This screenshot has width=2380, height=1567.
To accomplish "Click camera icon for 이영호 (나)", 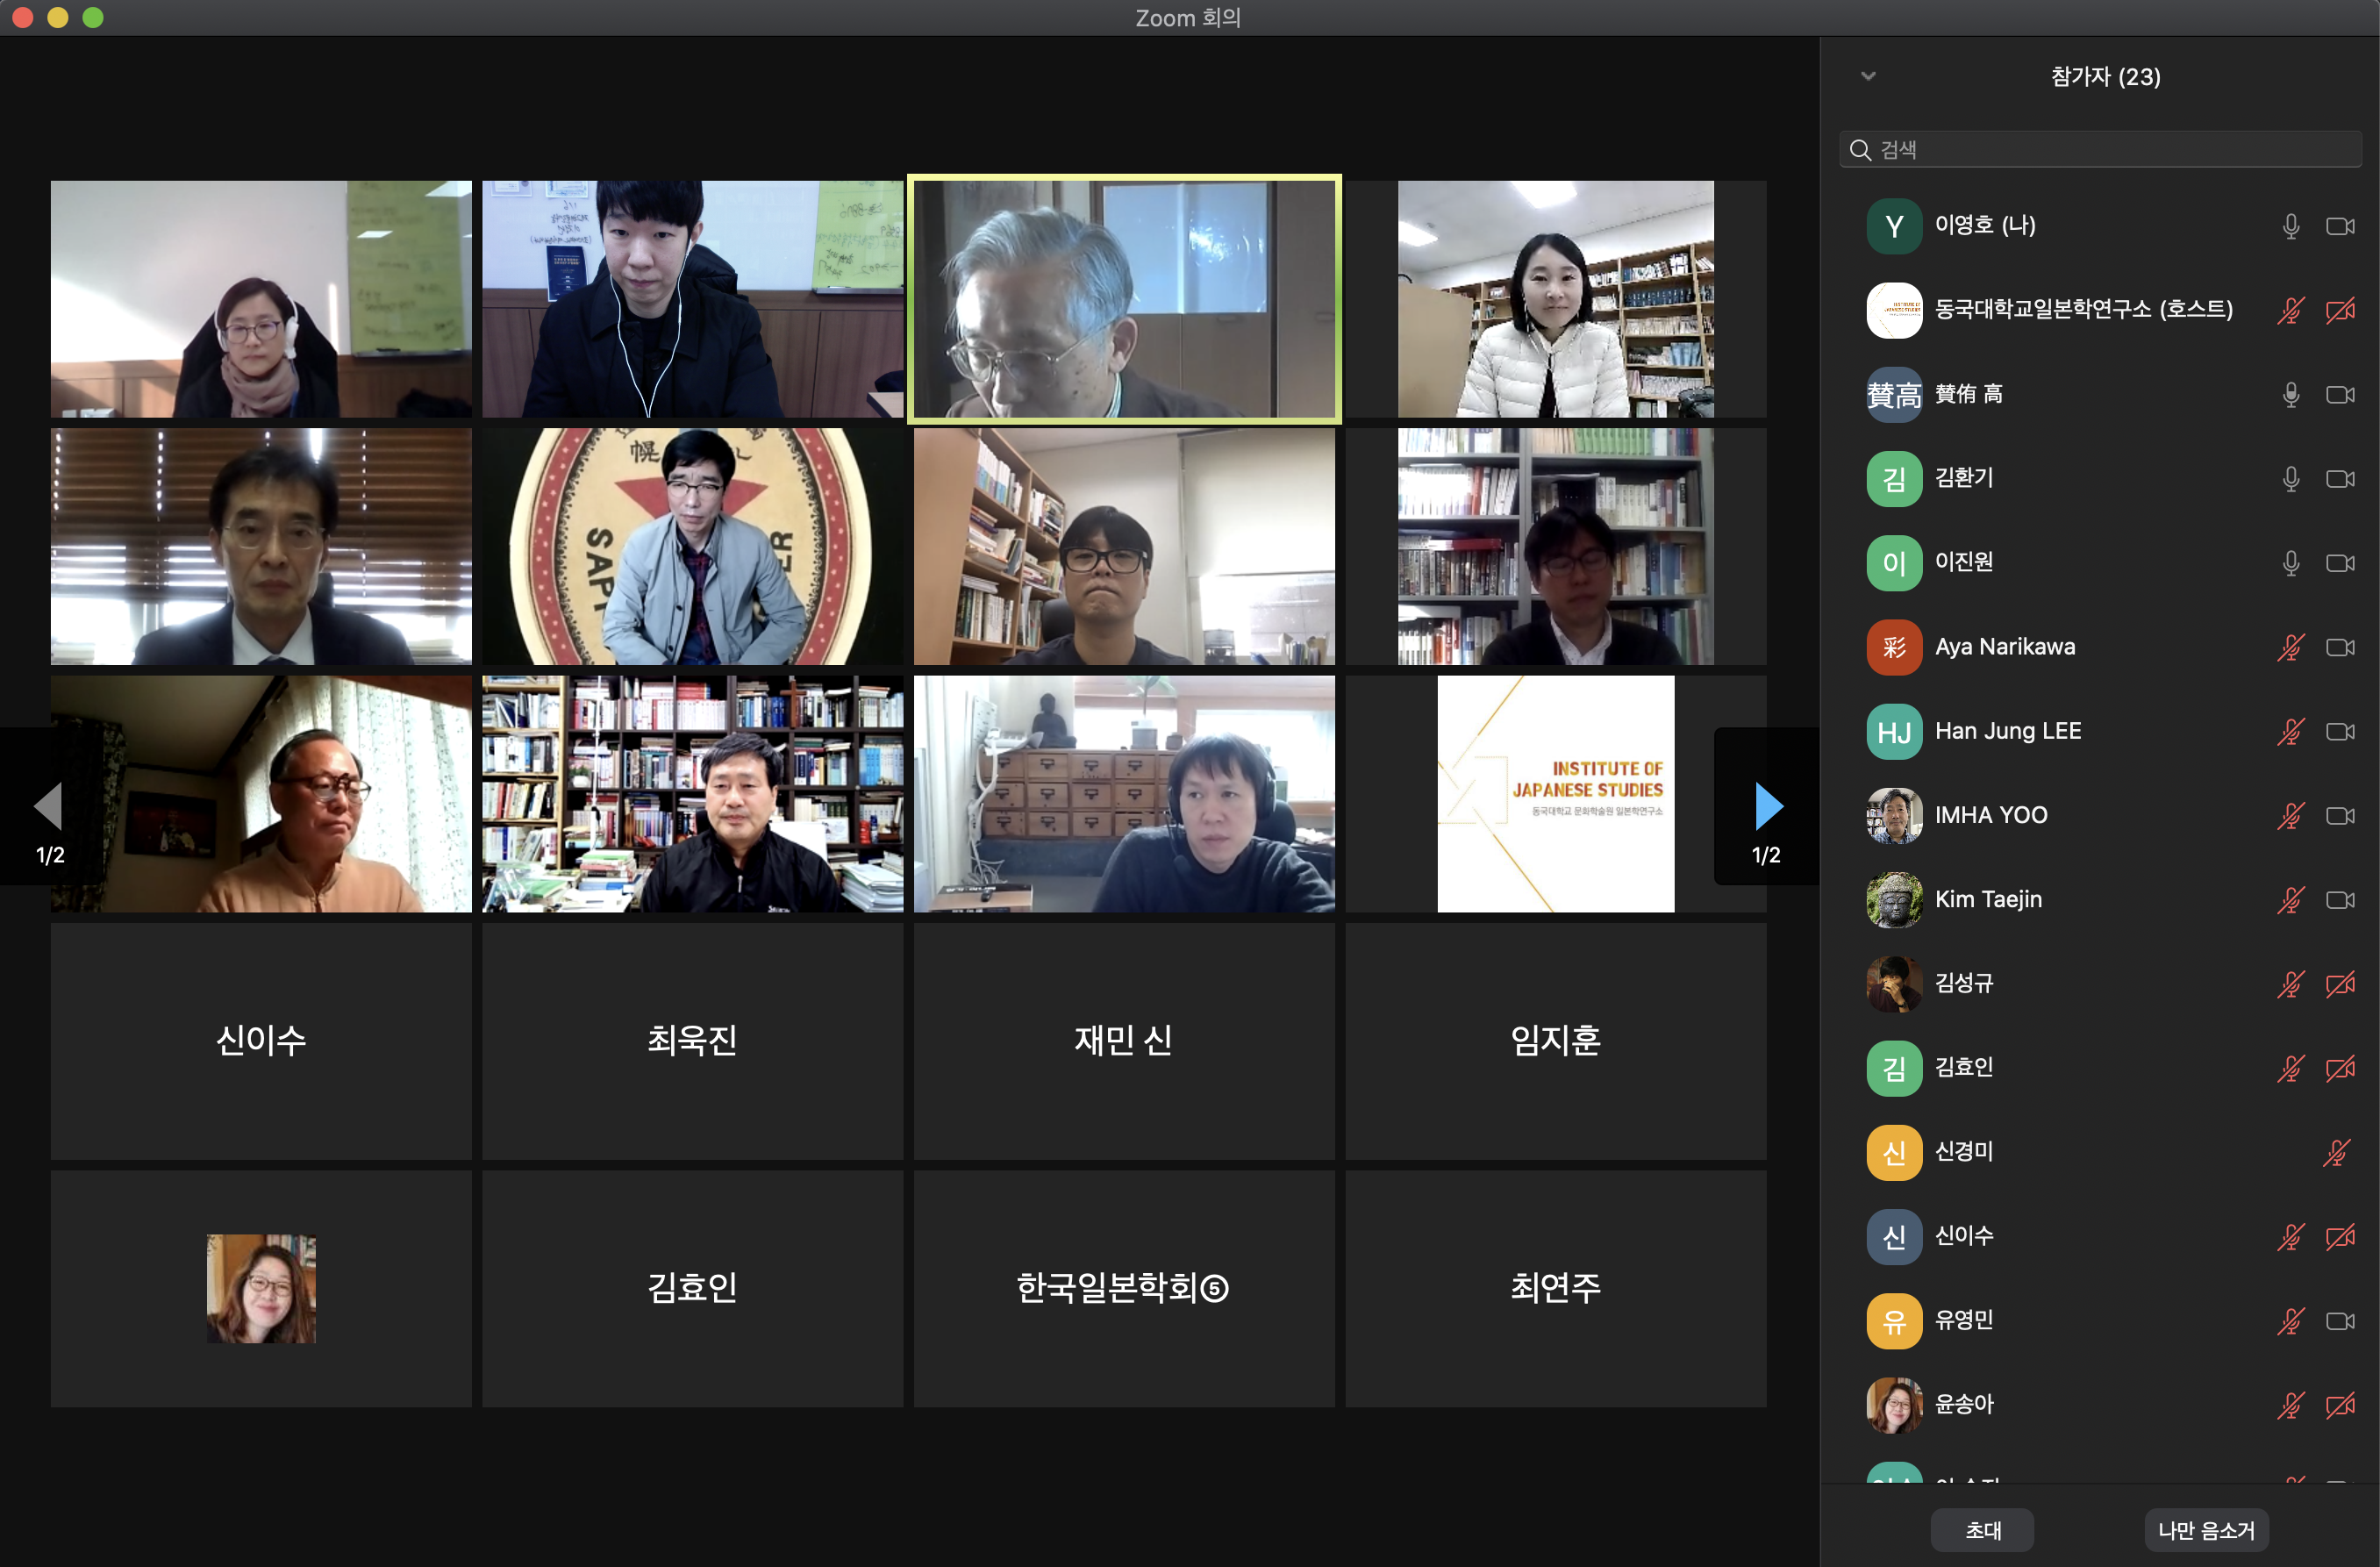I will 2340,226.
